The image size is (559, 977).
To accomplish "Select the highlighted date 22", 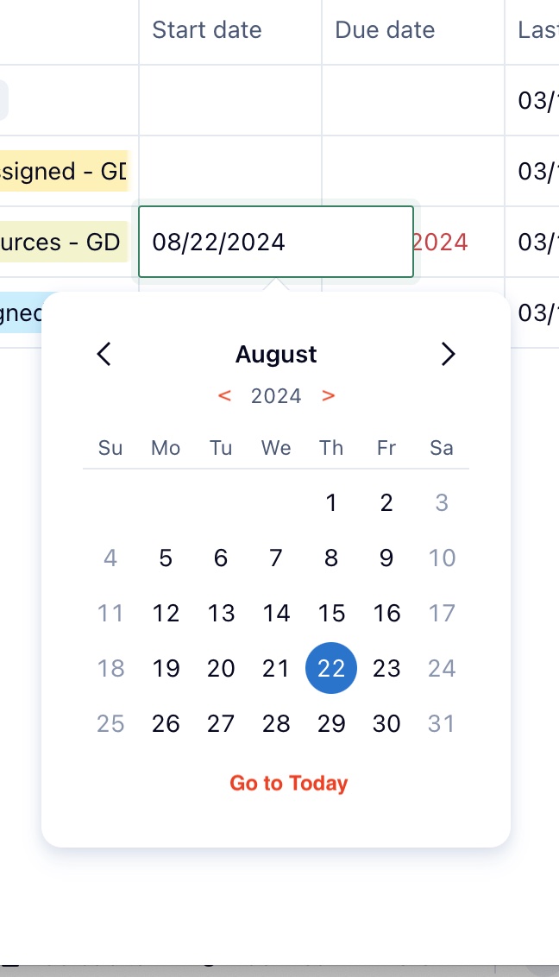I will point(331,668).
